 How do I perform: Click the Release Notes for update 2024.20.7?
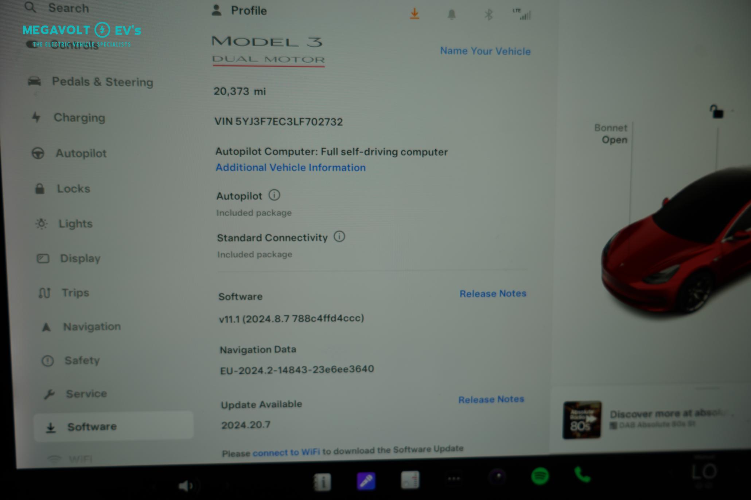(490, 399)
